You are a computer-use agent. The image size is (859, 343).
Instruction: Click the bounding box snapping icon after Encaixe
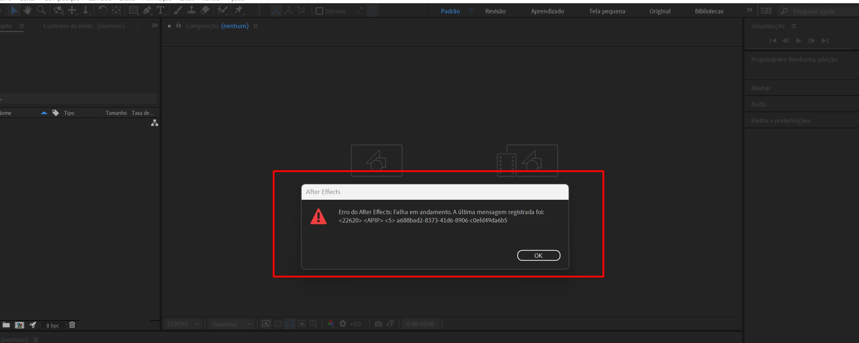point(373,11)
